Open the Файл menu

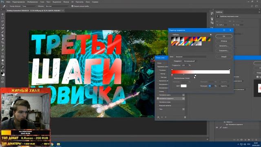[x=8, y=2]
